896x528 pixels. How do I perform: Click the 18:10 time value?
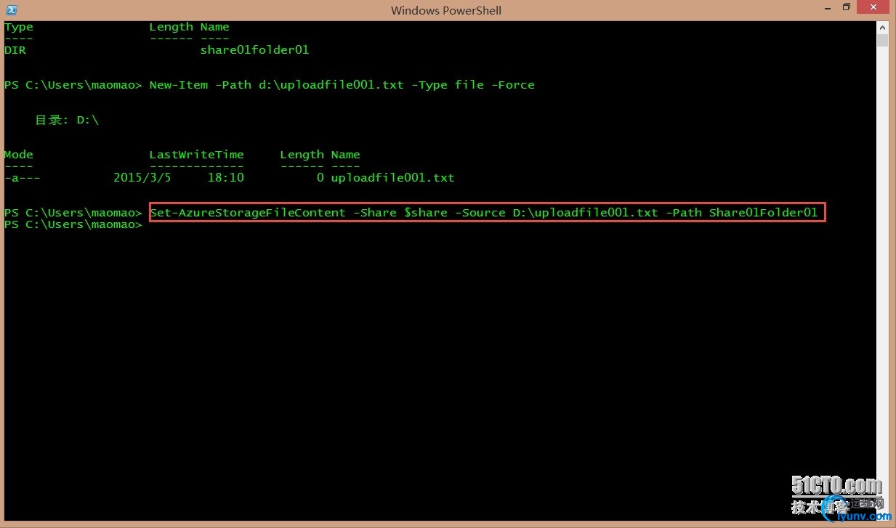(x=225, y=178)
